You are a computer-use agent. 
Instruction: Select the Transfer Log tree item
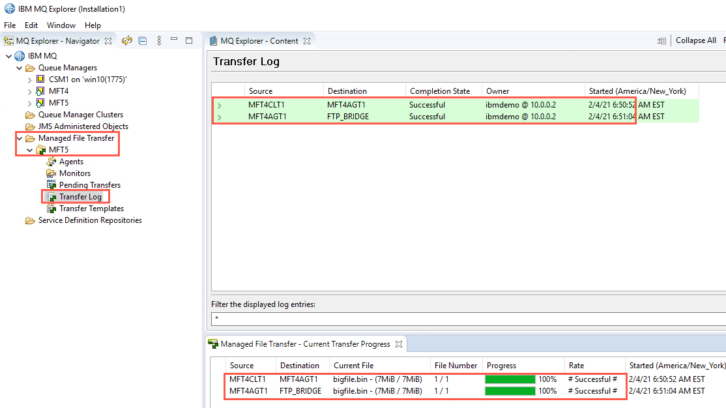click(x=80, y=197)
